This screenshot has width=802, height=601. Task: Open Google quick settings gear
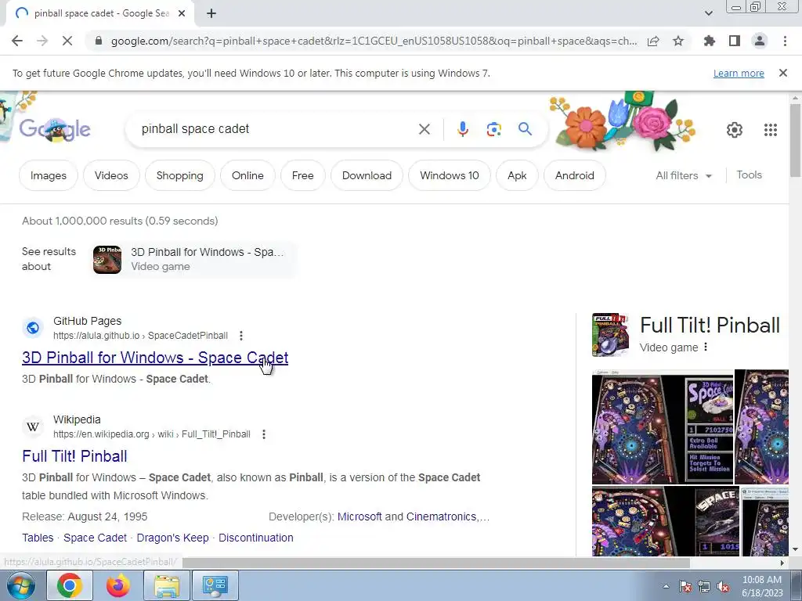coord(735,130)
